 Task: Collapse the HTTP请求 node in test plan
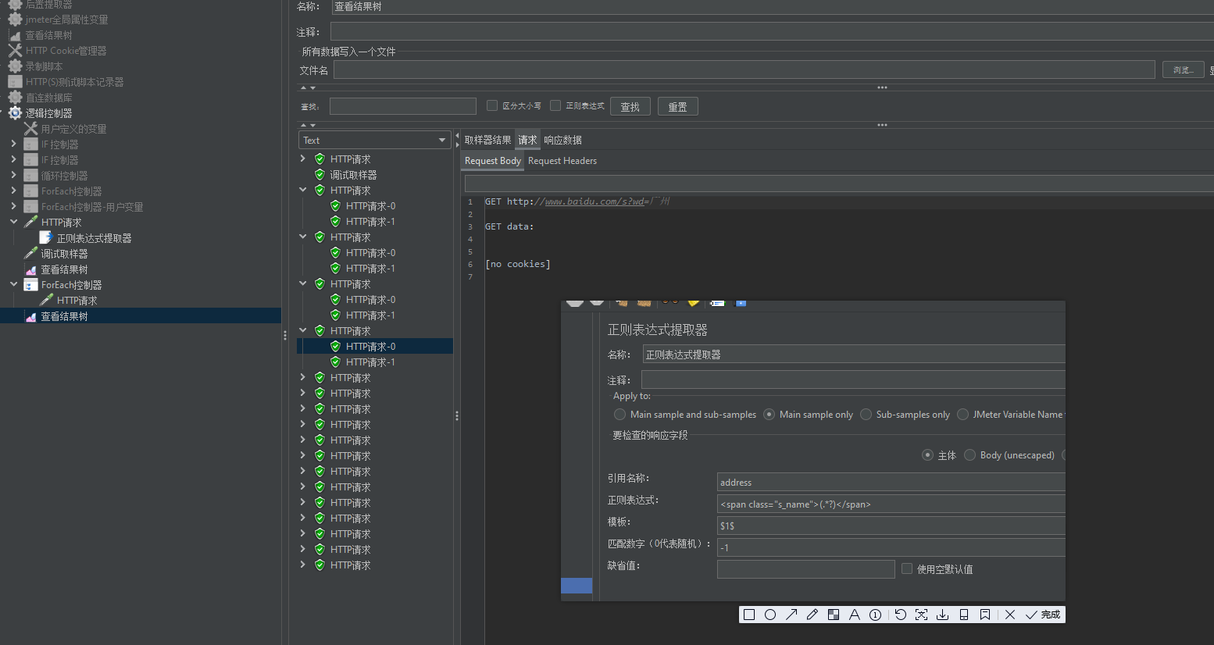pyautogui.click(x=13, y=222)
